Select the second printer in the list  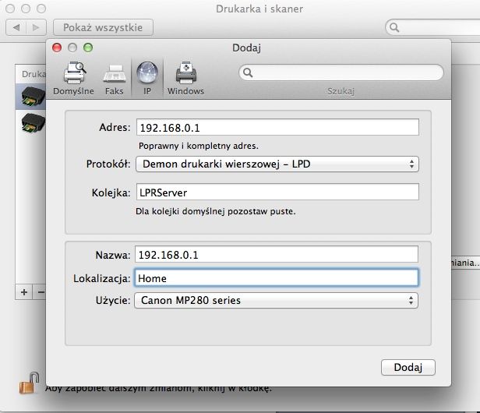(x=30, y=122)
